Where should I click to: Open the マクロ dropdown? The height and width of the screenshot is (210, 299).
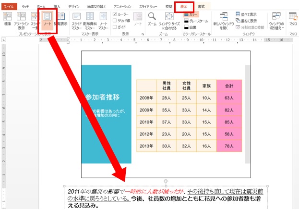coord(293,21)
